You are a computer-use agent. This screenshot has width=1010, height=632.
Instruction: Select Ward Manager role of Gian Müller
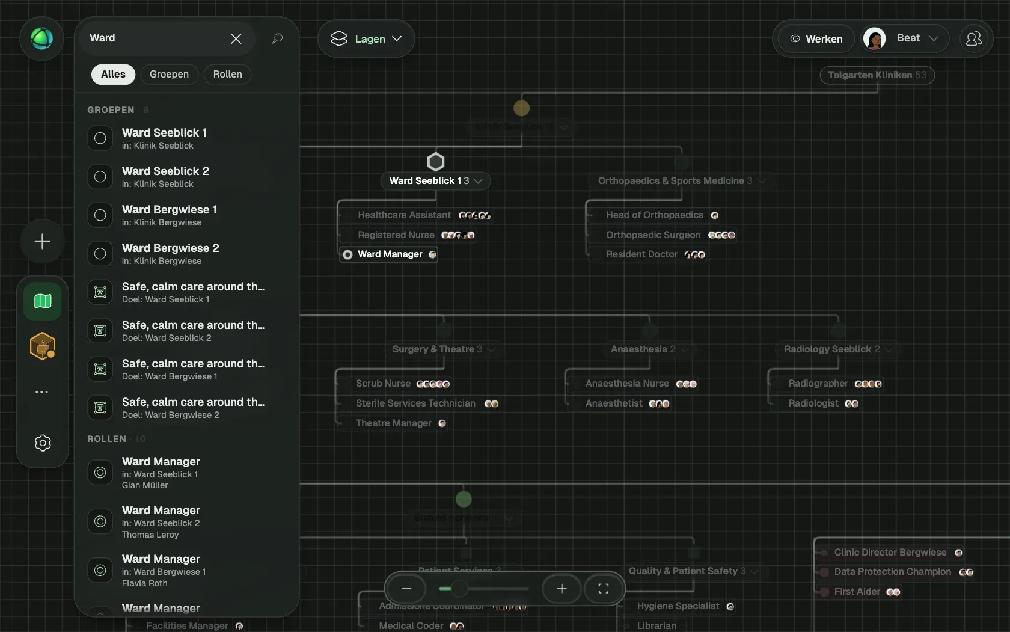point(186,473)
